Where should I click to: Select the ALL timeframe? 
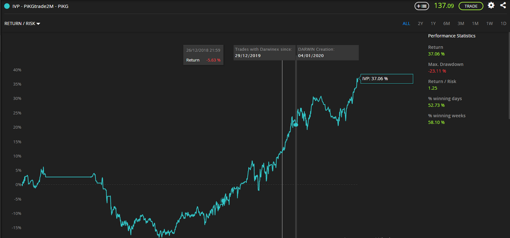click(x=406, y=24)
